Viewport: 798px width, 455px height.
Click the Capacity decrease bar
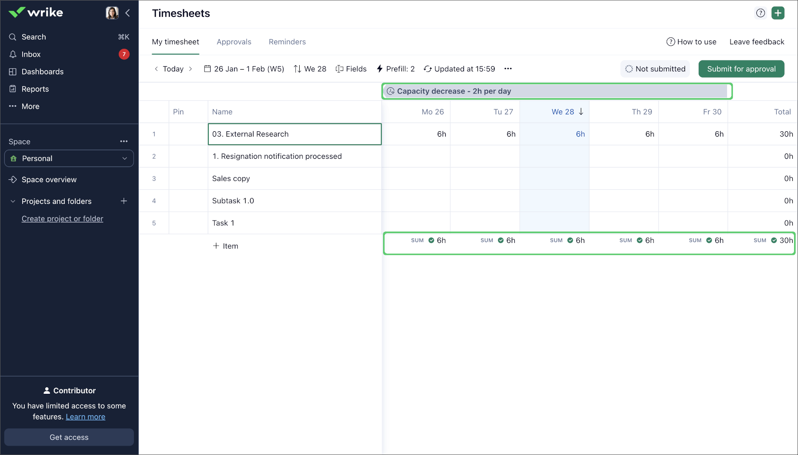pos(556,91)
